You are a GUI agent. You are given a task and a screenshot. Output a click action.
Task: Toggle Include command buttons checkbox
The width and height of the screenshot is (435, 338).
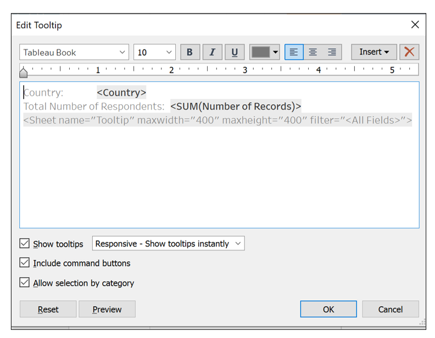[25, 263]
